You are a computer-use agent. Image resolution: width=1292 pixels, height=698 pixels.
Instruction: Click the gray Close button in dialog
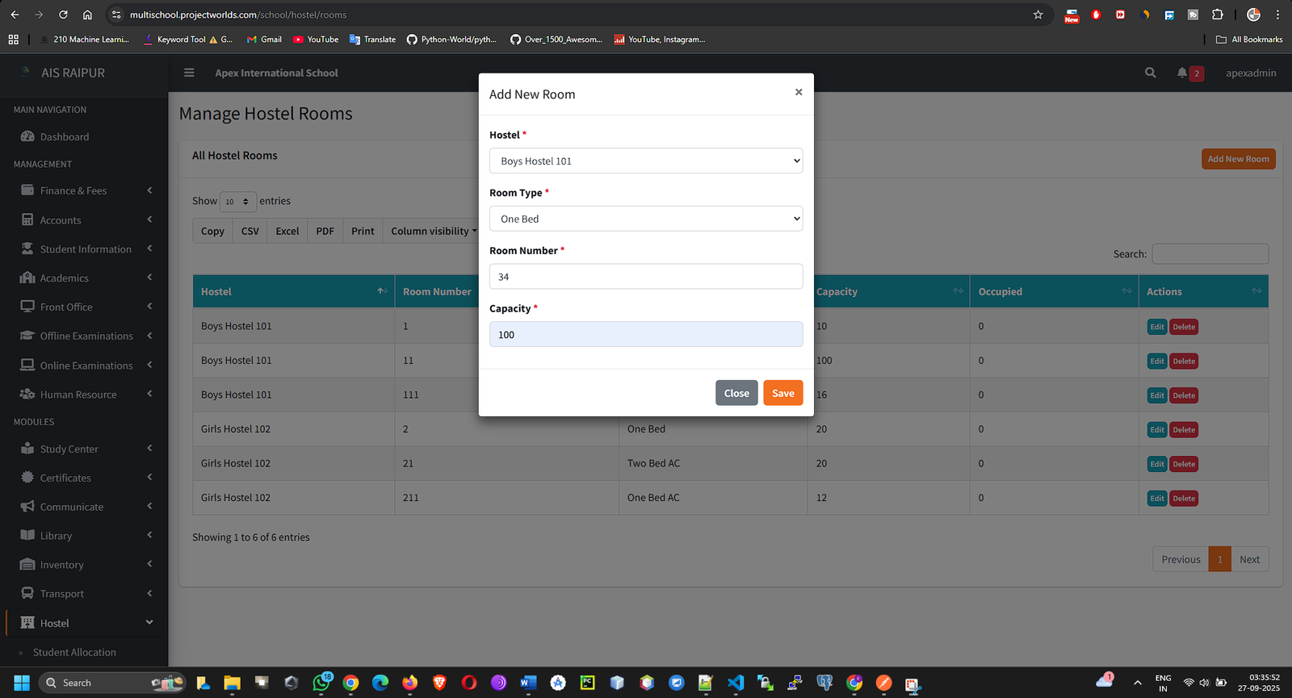click(x=736, y=393)
